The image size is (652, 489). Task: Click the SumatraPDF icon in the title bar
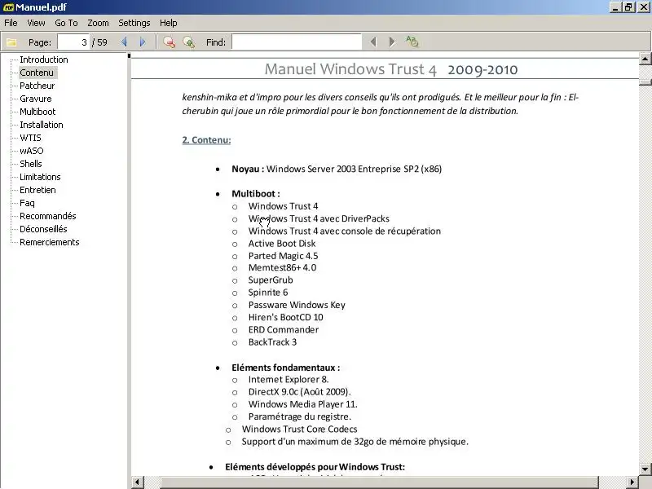[x=8, y=7]
